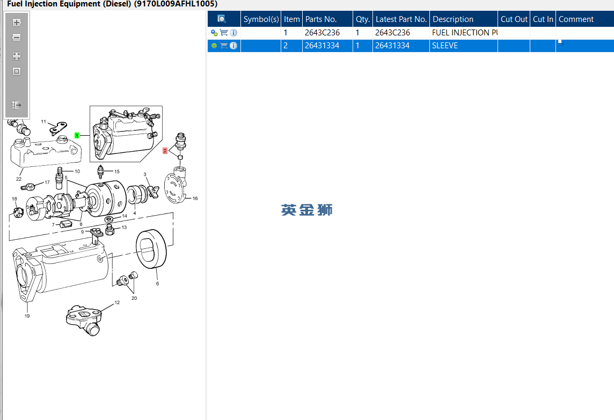Screen dimensions: 614x420
Task: Click the list export arrow icon
Action: pos(17,105)
